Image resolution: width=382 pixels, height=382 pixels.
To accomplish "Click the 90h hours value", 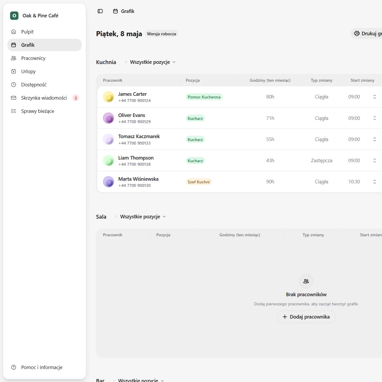I will [x=270, y=182].
